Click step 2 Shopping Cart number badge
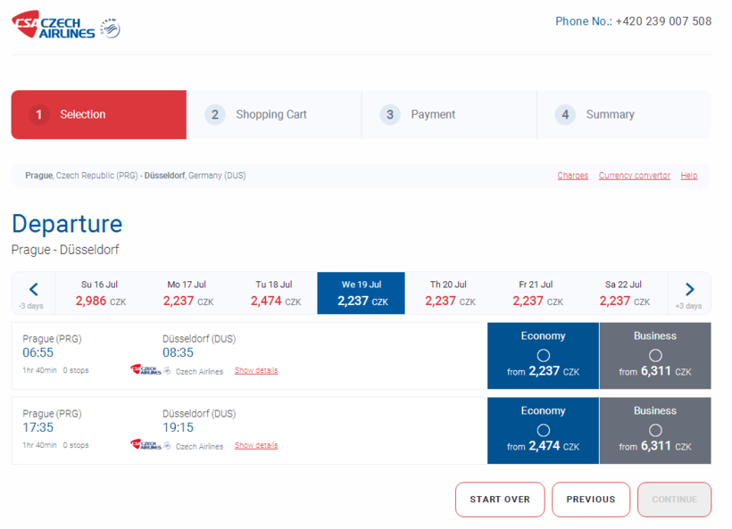Image resolution: width=732 pixels, height=529 pixels. (x=215, y=115)
